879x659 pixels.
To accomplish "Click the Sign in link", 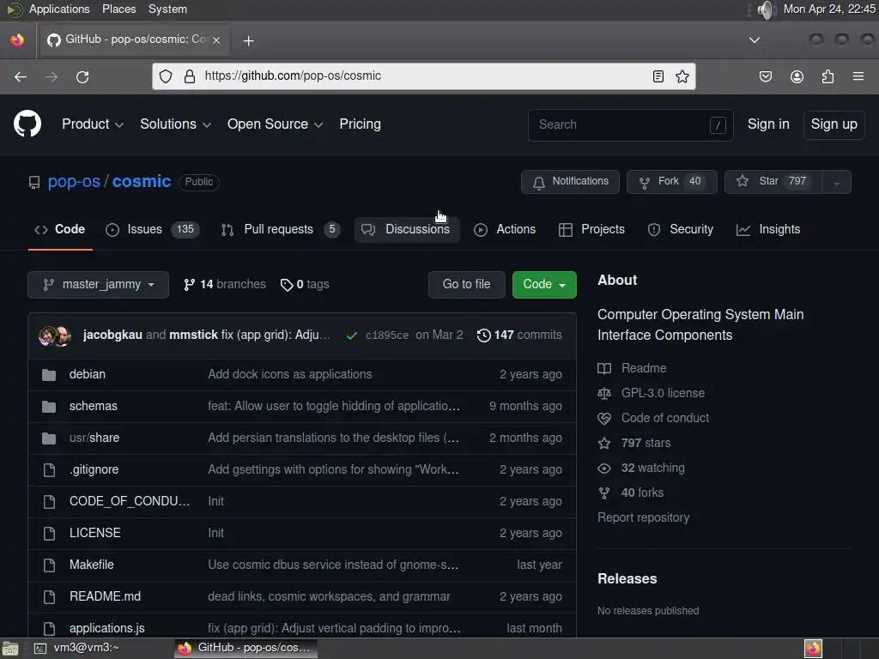I will [x=768, y=124].
